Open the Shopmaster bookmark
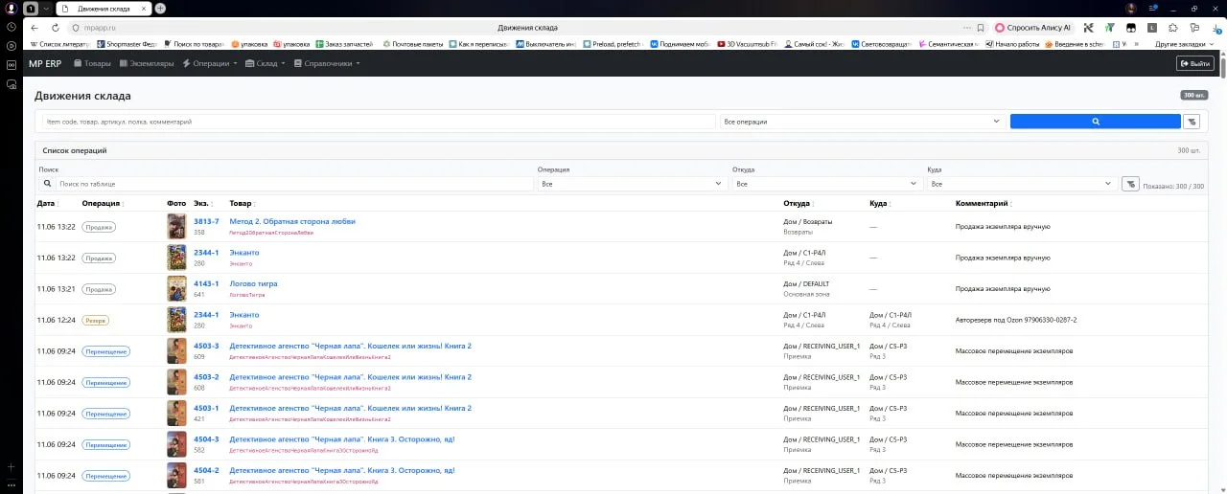Viewport: 1227px width, 494px height. (x=127, y=44)
